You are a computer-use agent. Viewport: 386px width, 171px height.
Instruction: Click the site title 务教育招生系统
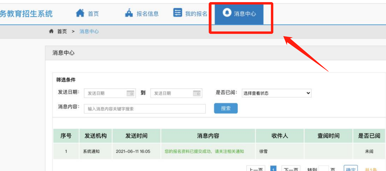click(x=26, y=13)
